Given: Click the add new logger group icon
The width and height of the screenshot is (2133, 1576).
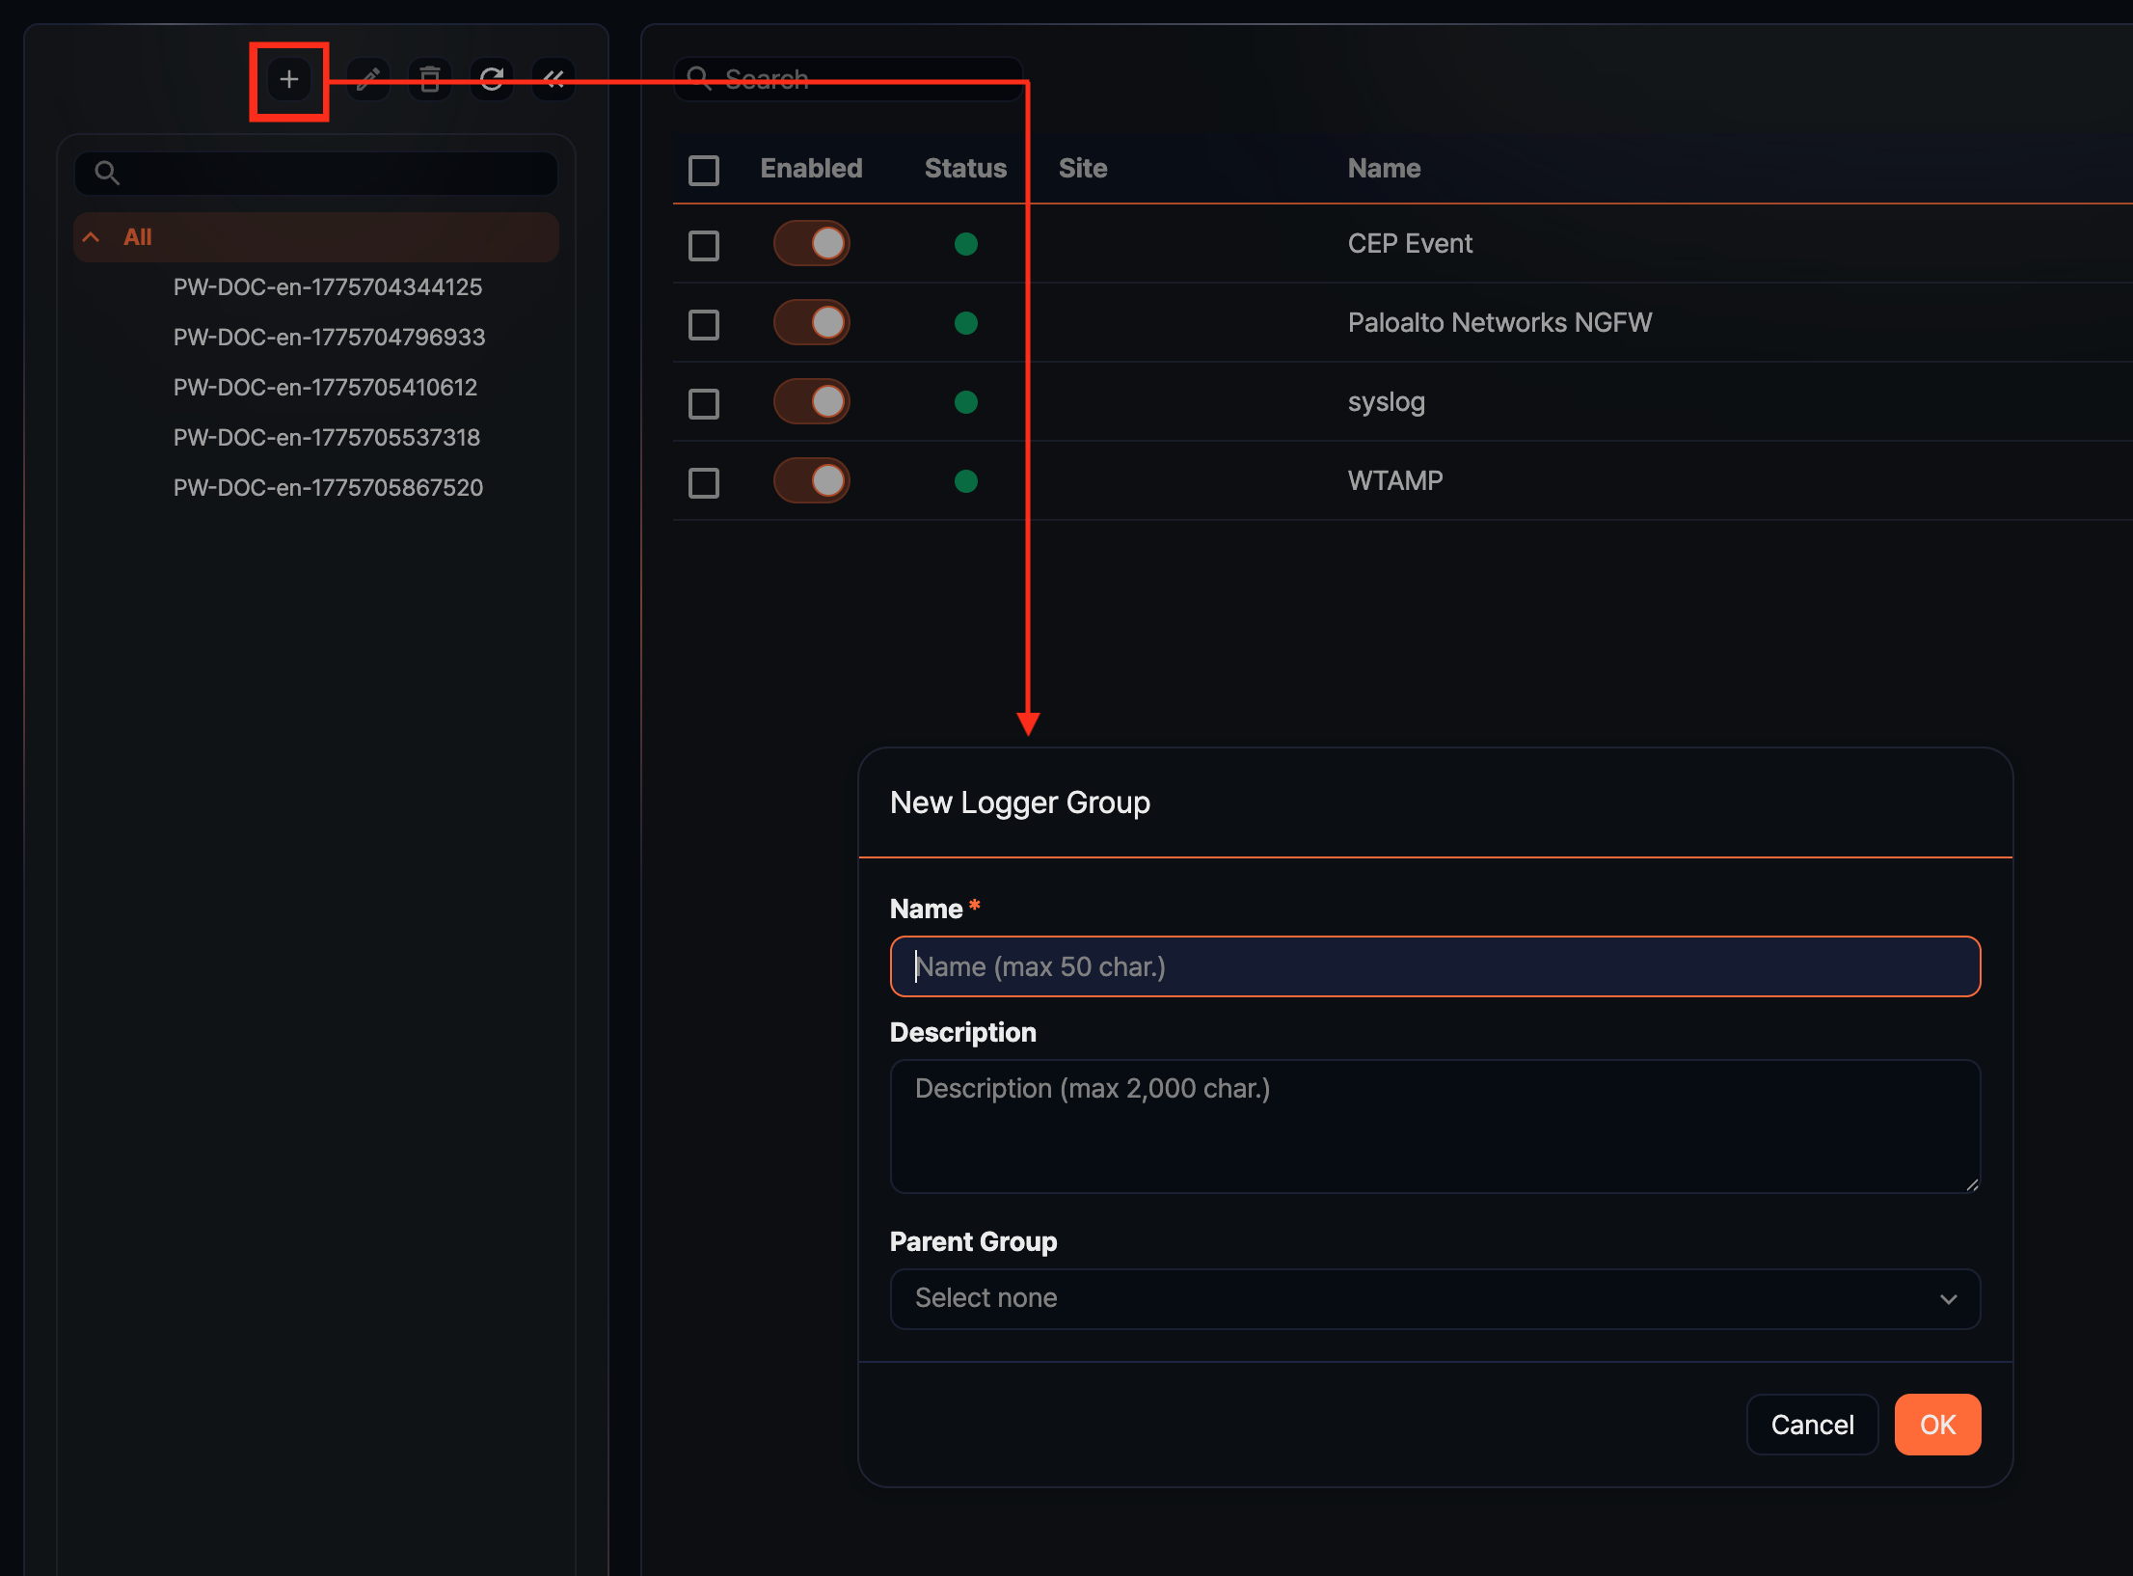Looking at the screenshot, I should point(288,79).
